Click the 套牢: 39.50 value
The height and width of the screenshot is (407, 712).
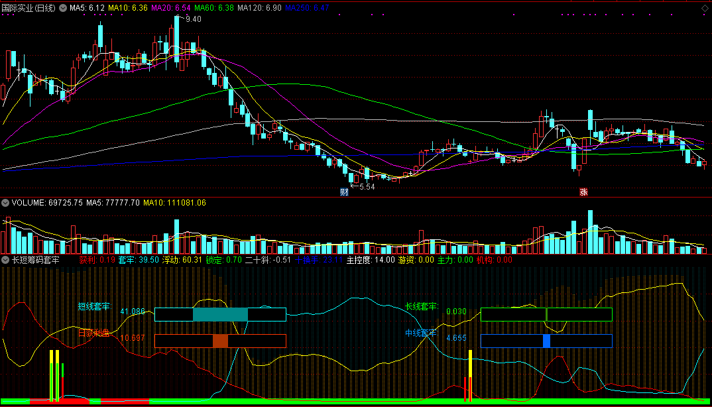pyautogui.click(x=139, y=261)
